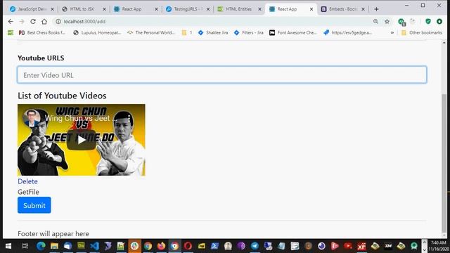The height and width of the screenshot is (253, 450).
Task: Open the Windows Start menu
Action: [8, 246]
